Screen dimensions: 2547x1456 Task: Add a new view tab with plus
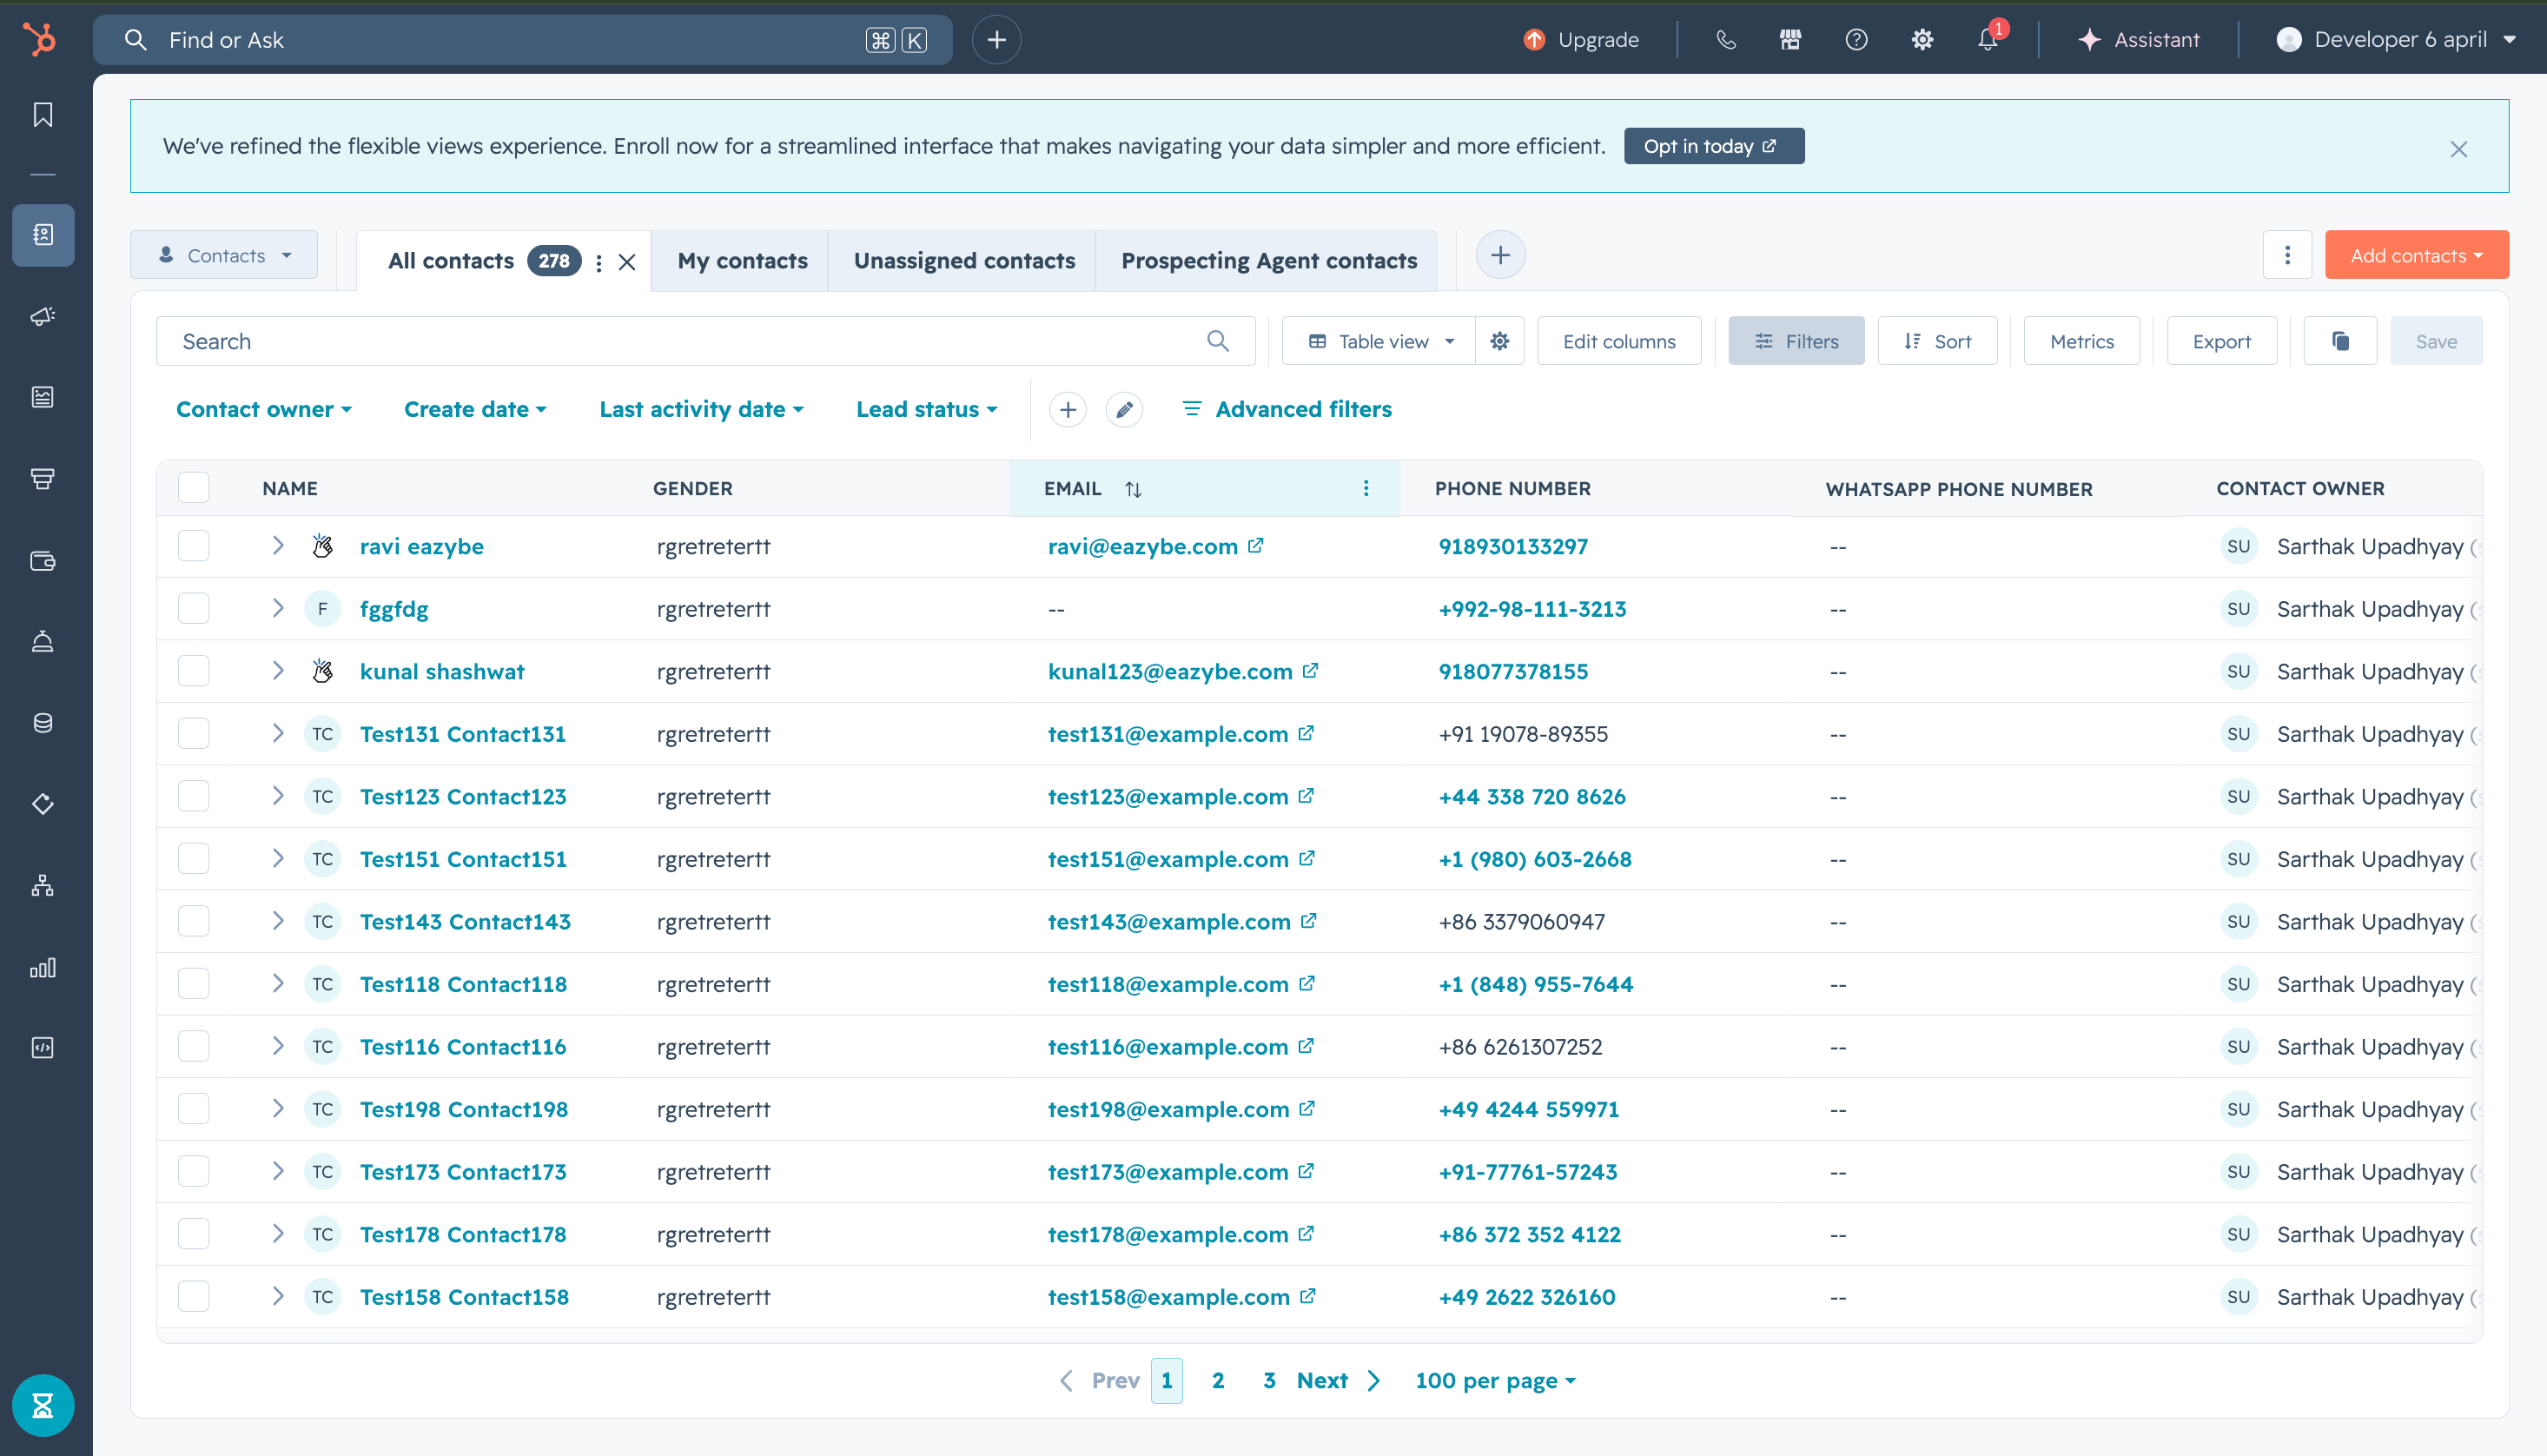click(x=1500, y=255)
